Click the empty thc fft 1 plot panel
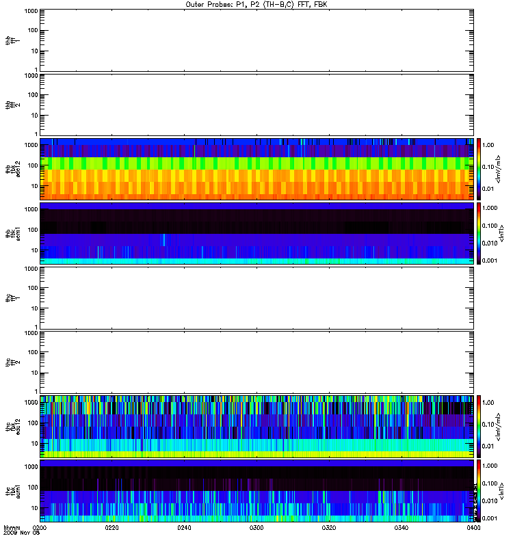The width and height of the screenshot is (513, 547). [x=256, y=298]
